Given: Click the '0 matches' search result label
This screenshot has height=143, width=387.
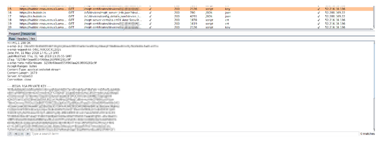Looking at the screenshot, I should tap(367, 134).
